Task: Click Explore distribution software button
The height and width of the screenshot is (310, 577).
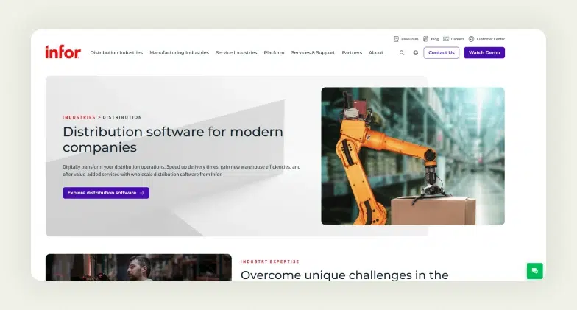Action: [x=106, y=193]
